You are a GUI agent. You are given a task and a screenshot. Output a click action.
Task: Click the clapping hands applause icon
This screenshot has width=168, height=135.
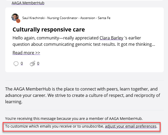pyautogui.click(x=32, y=64)
